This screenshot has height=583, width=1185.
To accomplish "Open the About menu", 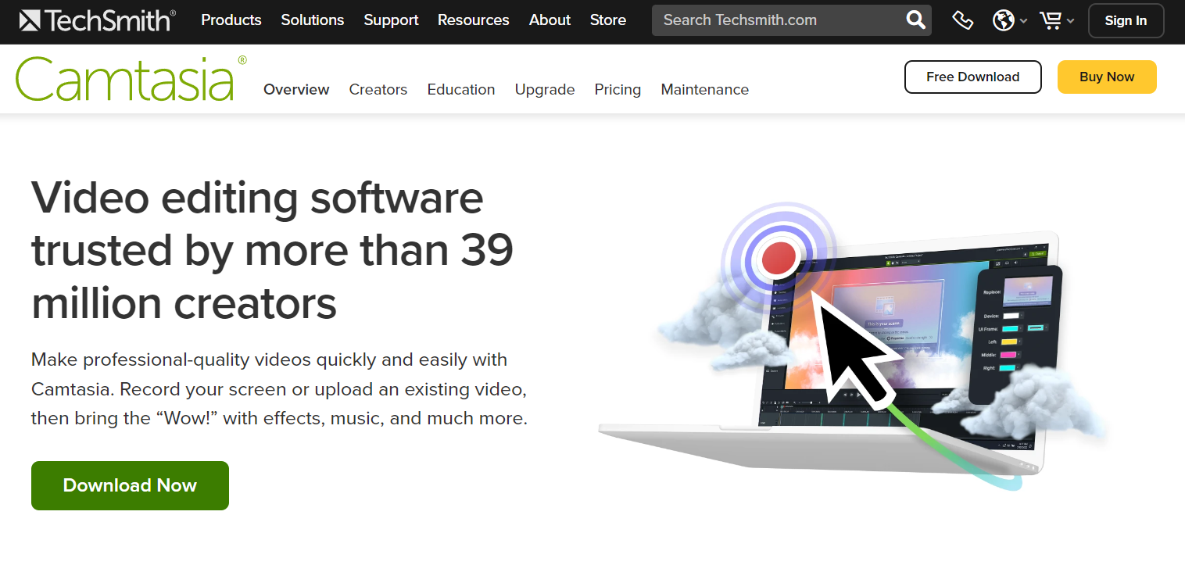I will click(x=550, y=20).
